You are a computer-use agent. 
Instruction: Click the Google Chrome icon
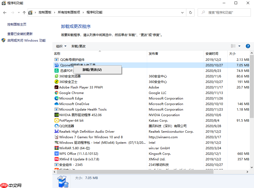pos(56,93)
